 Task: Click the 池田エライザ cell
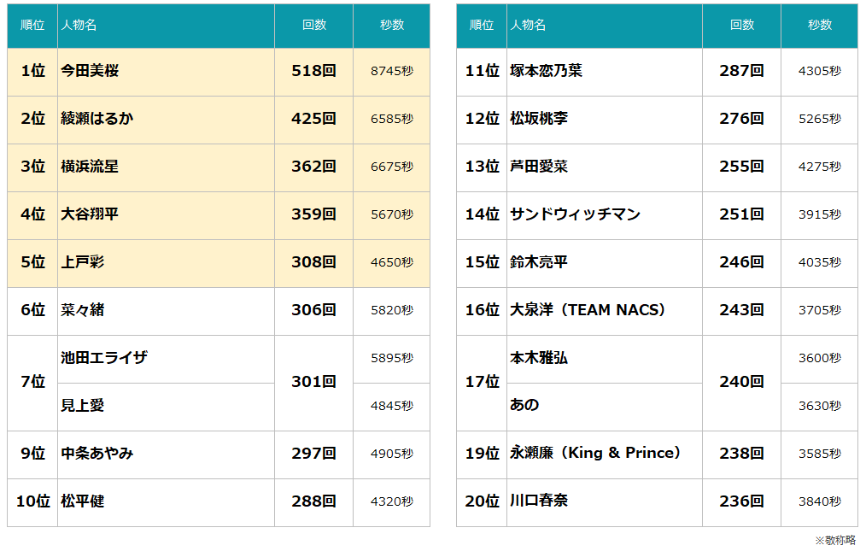(104, 359)
